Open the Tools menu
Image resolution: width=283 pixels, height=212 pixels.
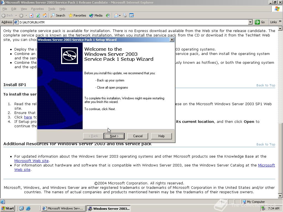click(x=51, y=9)
